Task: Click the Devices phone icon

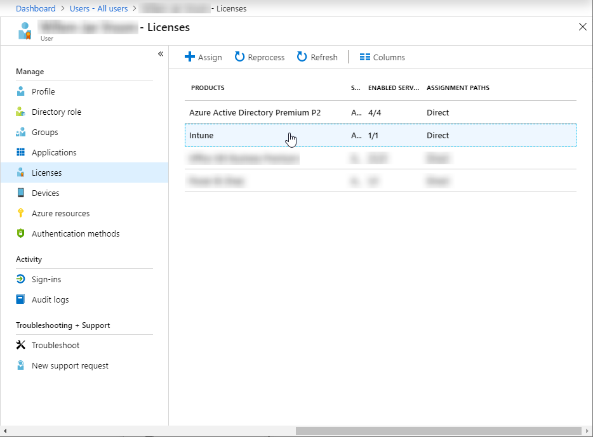Action: coord(21,193)
